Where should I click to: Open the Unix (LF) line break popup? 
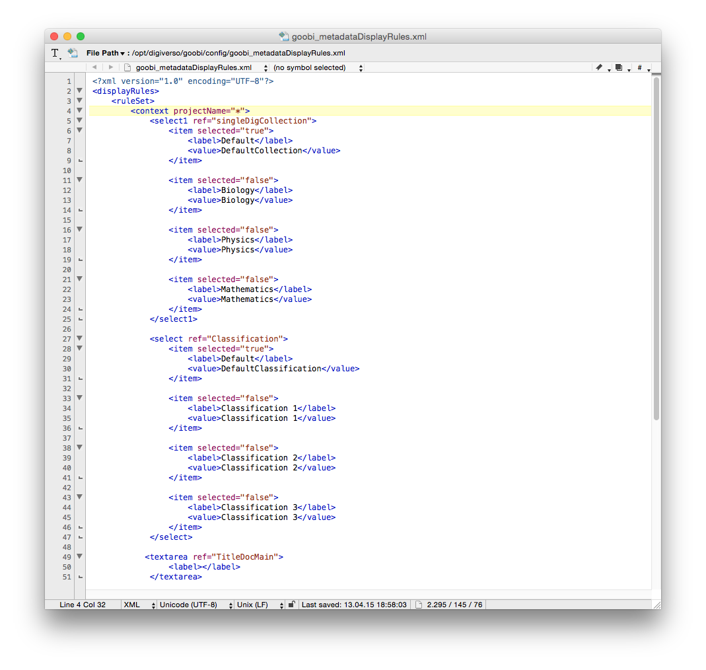pyautogui.click(x=260, y=605)
